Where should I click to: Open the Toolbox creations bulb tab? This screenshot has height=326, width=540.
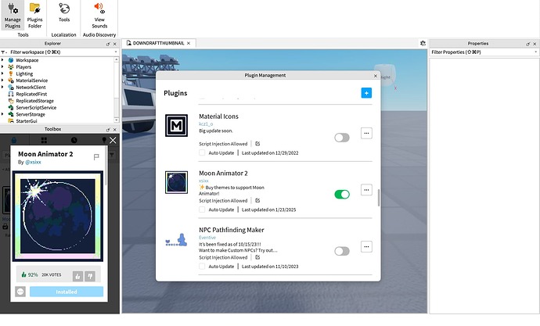pyautogui.click(x=104, y=140)
